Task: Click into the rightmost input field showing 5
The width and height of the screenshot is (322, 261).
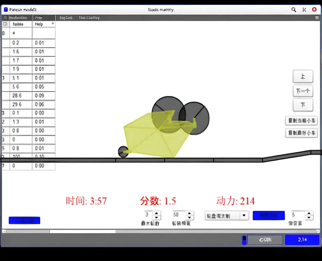Action: (298, 215)
